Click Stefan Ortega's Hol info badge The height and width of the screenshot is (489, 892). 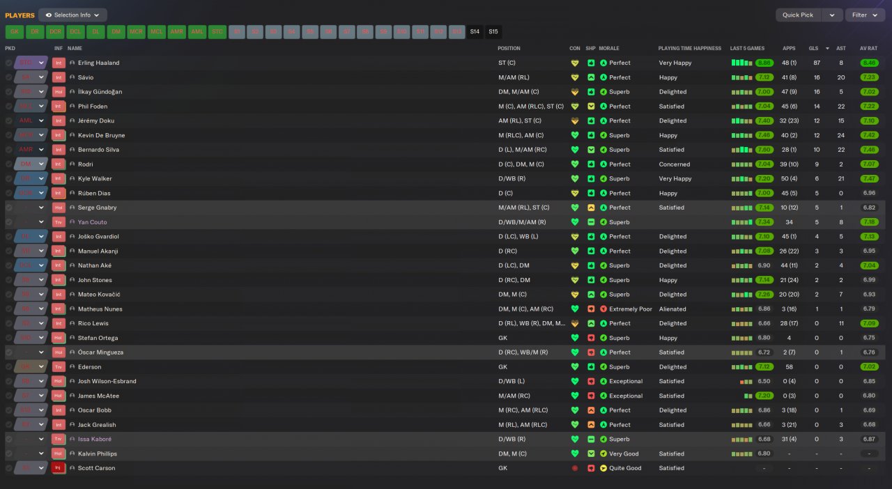(59, 338)
